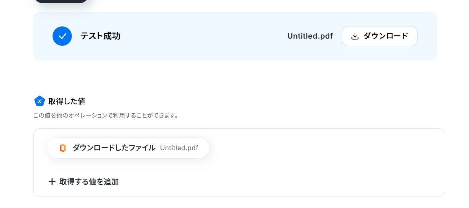This screenshot has width=469, height=208.
Task: Click the download arrow icon
Action: [x=355, y=36]
